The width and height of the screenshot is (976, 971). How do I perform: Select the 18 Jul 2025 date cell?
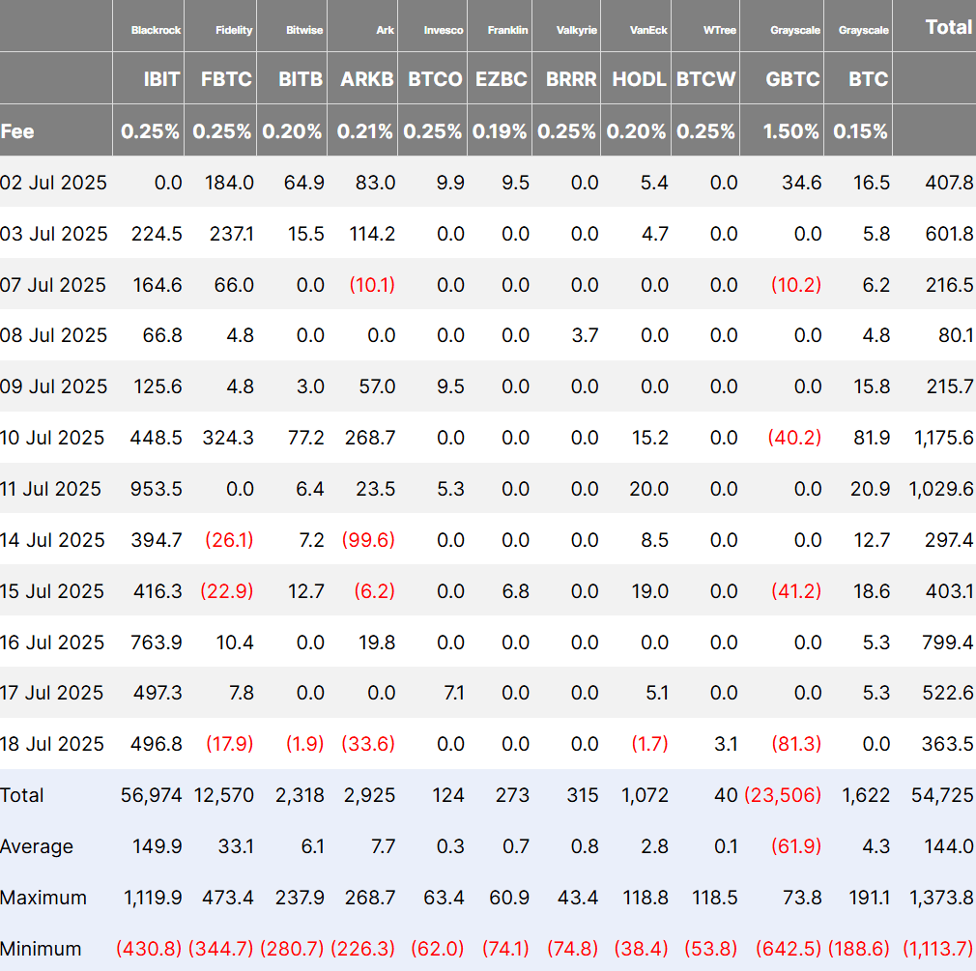coord(54,744)
